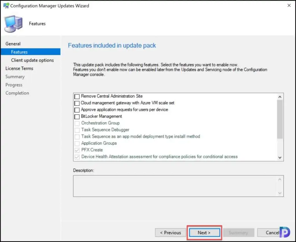Select the Summary step in sidebar
This screenshot has height=242, width=296.
pyautogui.click(x=15, y=77)
